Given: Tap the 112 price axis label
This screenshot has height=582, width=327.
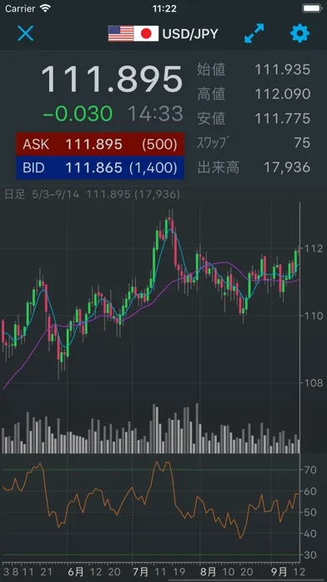Looking at the screenshot, I should click(x=314, y=248).
